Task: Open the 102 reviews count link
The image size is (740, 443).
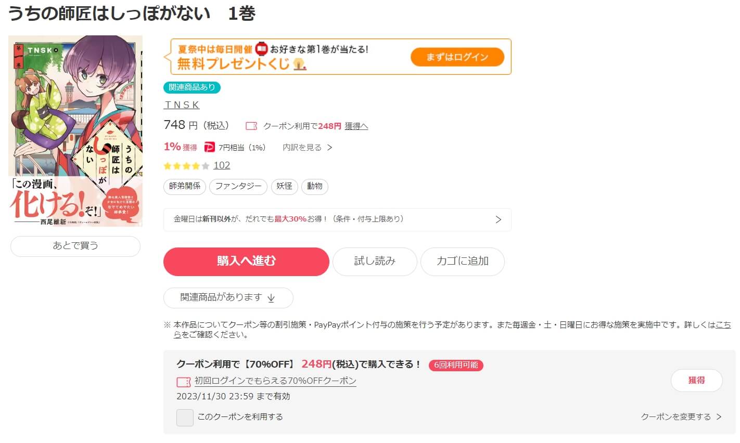Action: (x=222, y=165)
